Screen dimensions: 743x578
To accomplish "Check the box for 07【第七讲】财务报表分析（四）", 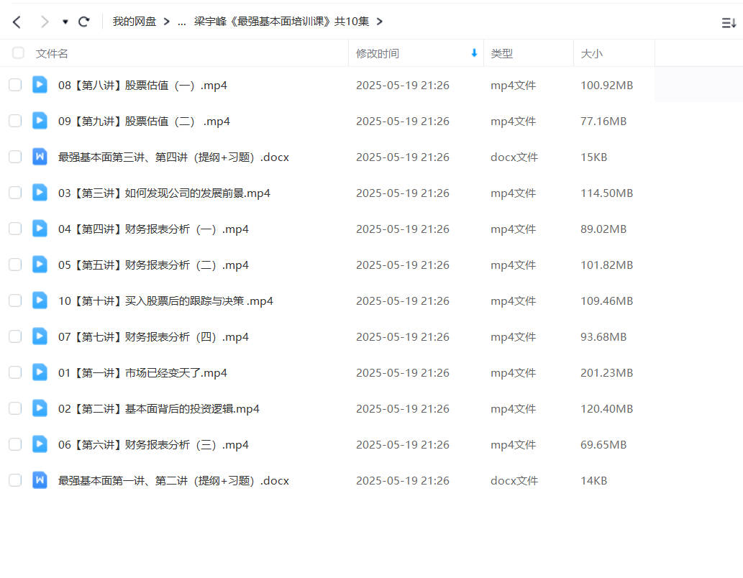I will point(15,337).
